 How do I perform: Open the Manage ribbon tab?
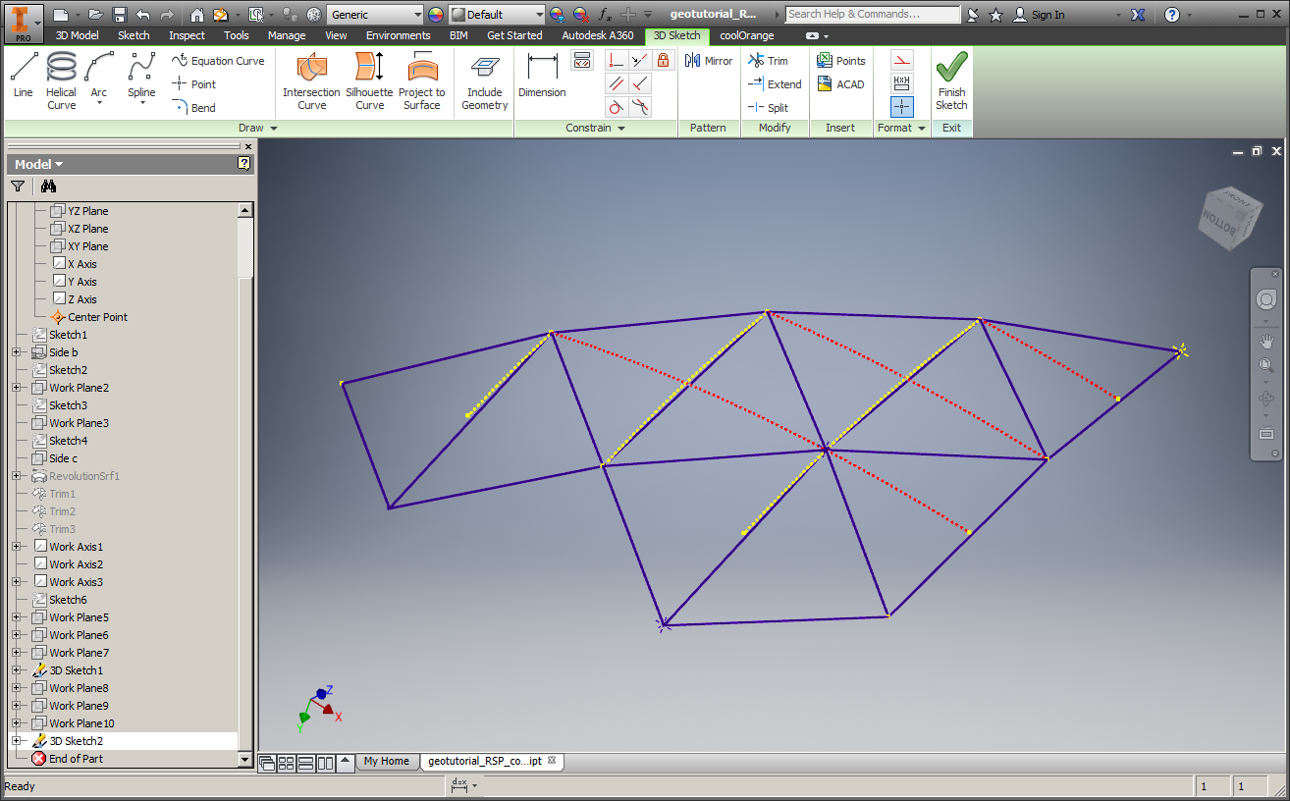tap(287, 35)
